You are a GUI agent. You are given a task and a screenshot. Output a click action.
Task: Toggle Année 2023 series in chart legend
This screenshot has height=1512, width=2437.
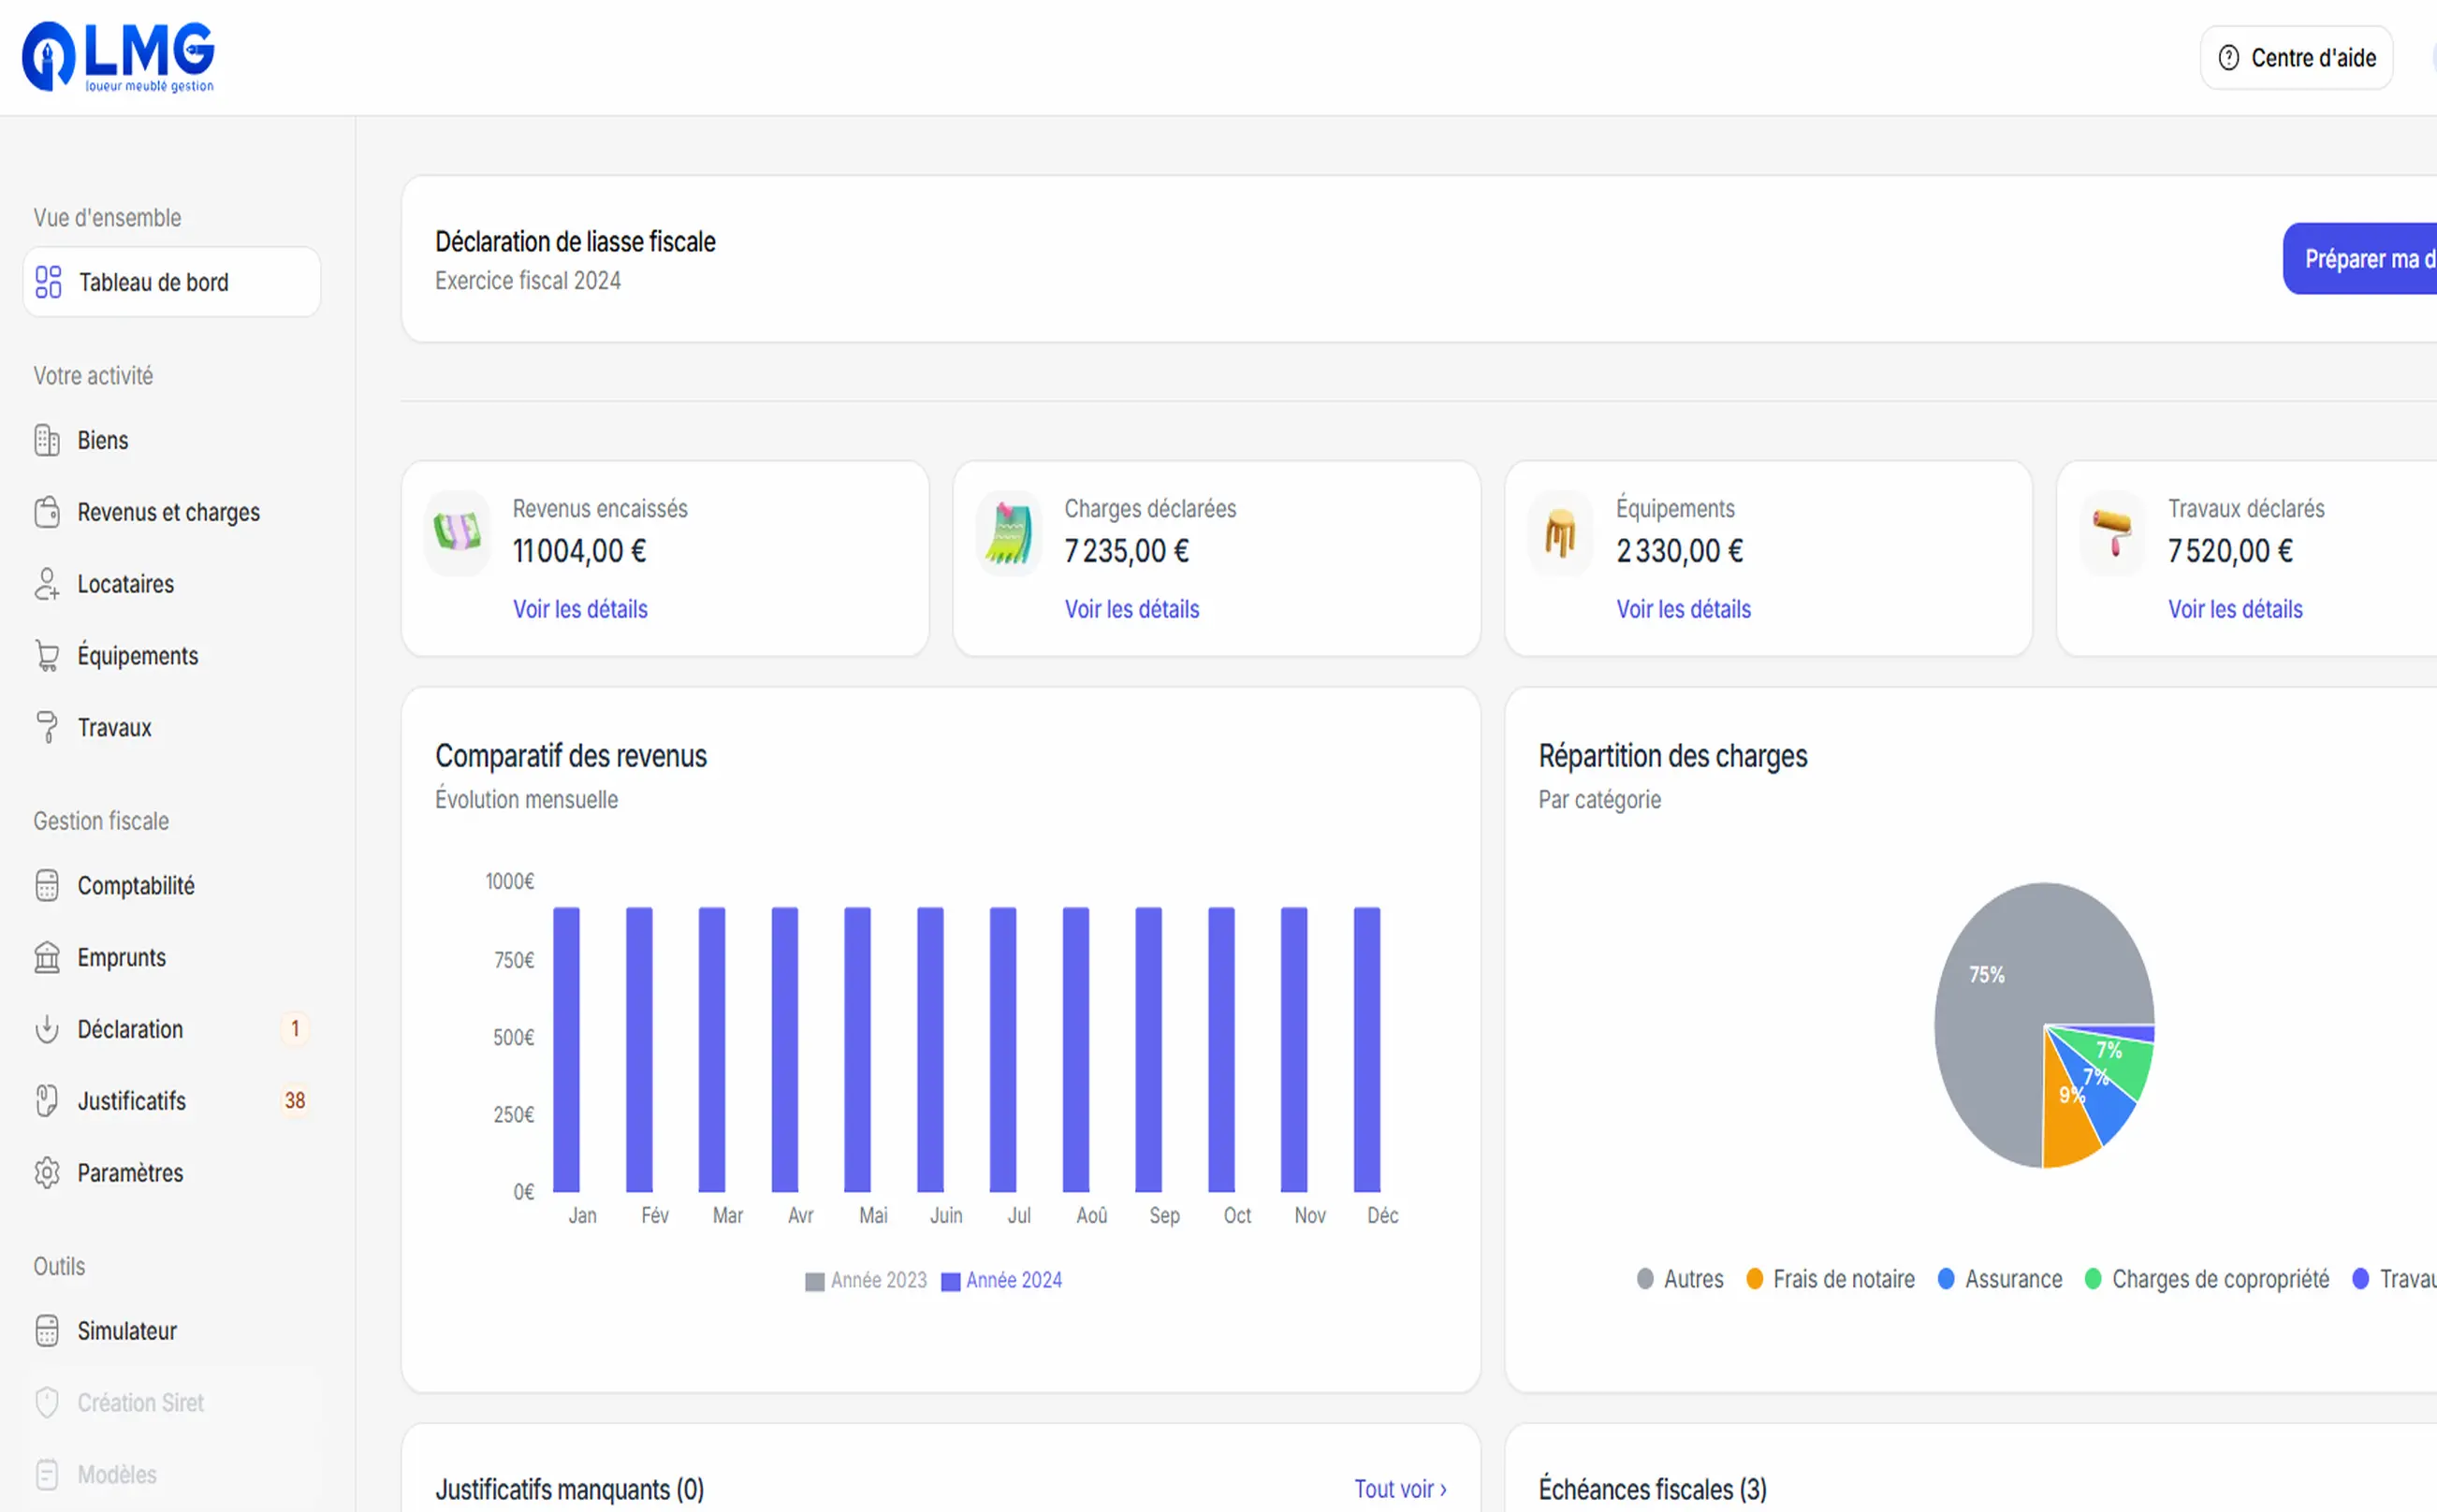coord(866,1280)
